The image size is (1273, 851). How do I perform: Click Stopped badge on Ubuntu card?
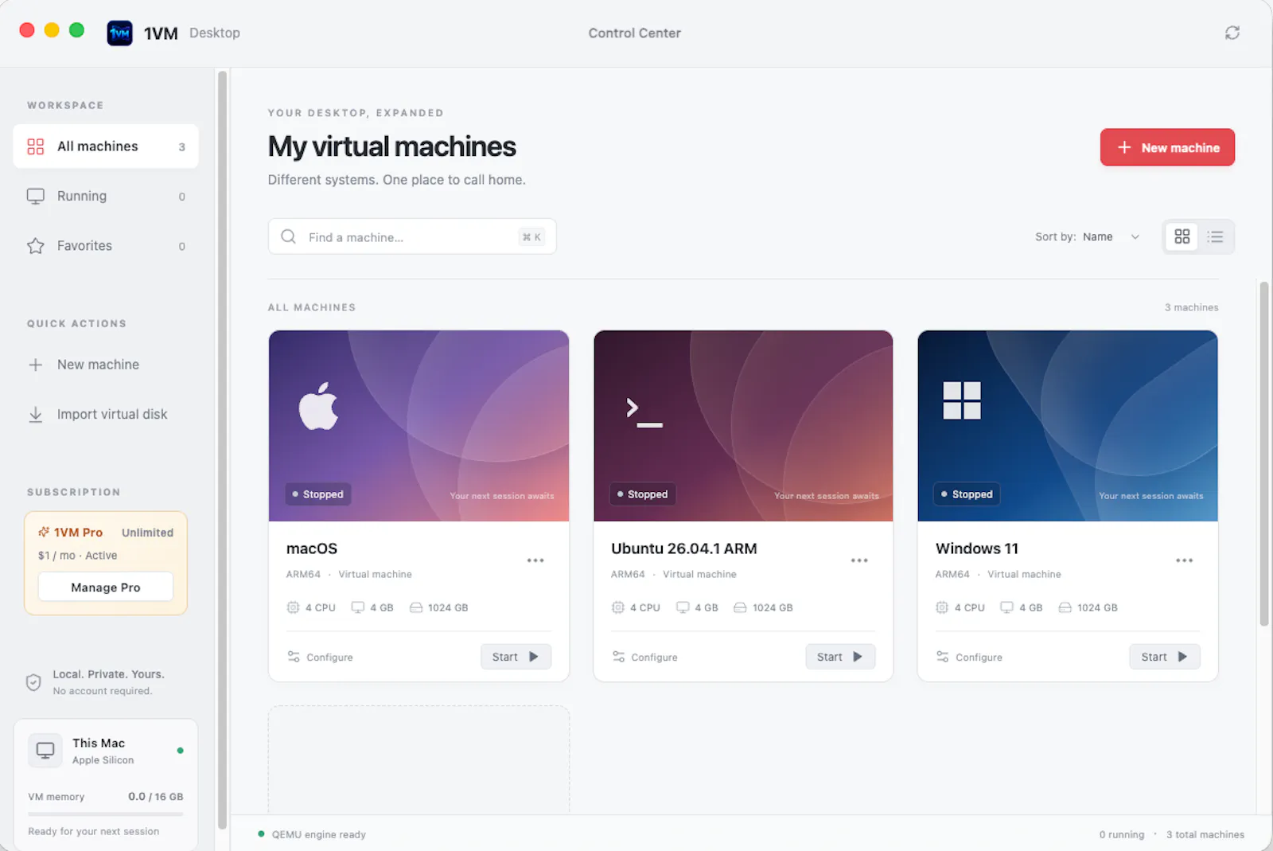point(643,494)
